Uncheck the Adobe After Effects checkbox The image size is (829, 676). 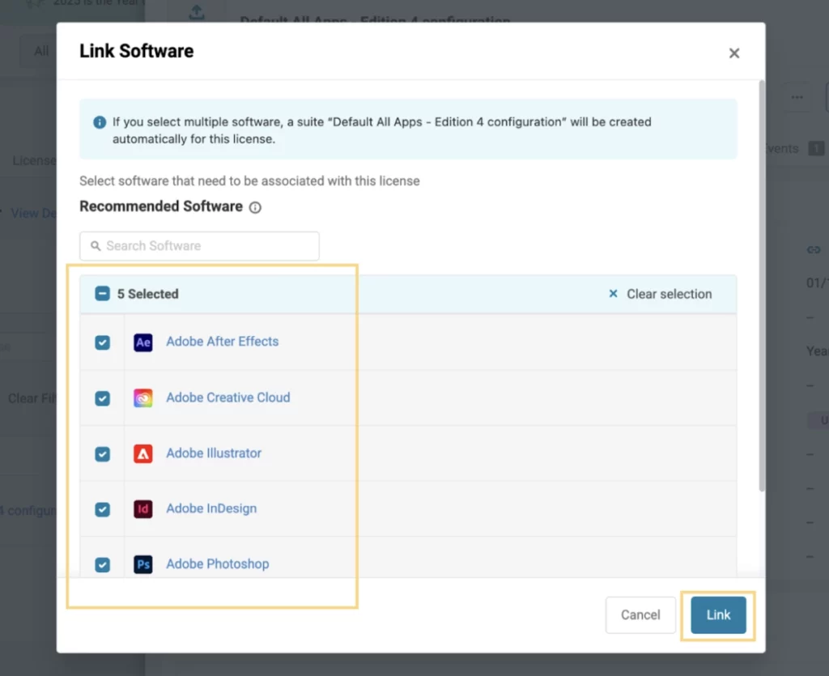click(103, 342)
